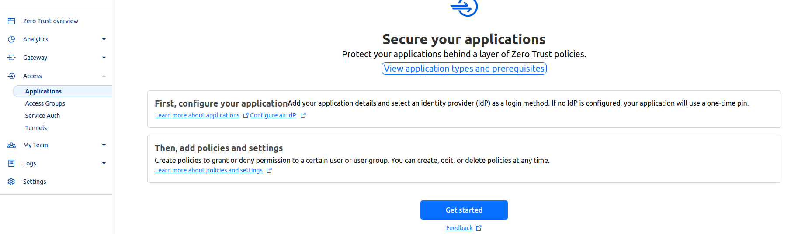Open Tunnels submenu item

(x=36, y=128)
